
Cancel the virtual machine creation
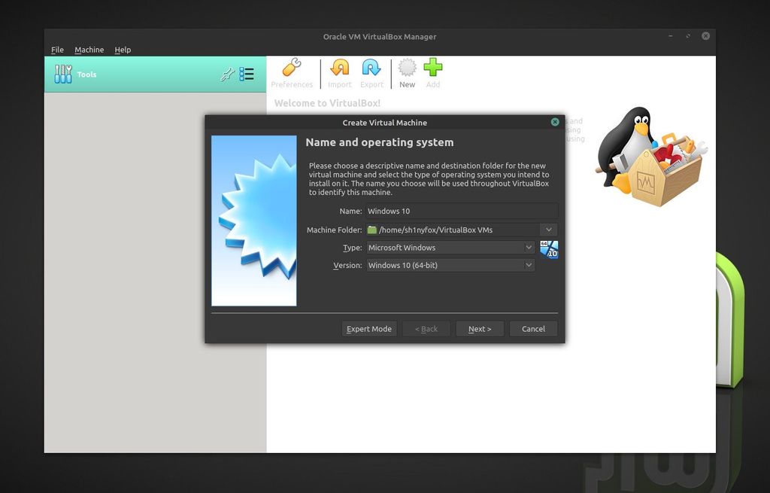point(533,329)
